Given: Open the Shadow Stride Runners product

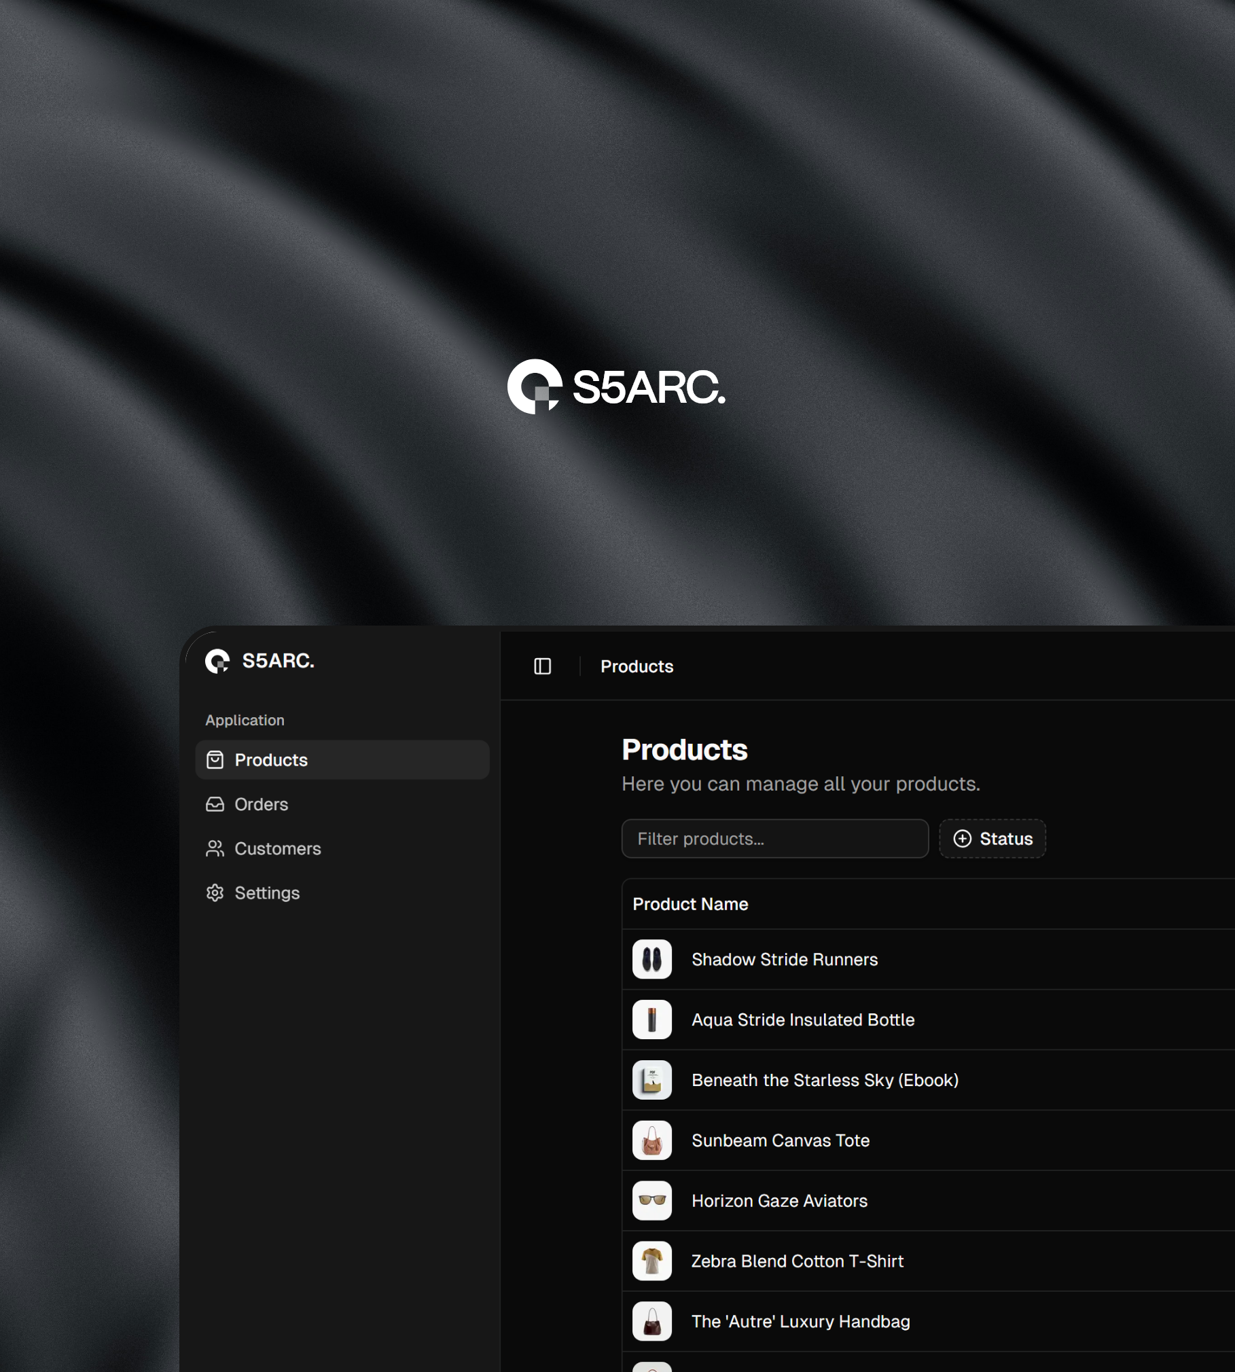Looking at the screenshot, I should tap(785, 959).
